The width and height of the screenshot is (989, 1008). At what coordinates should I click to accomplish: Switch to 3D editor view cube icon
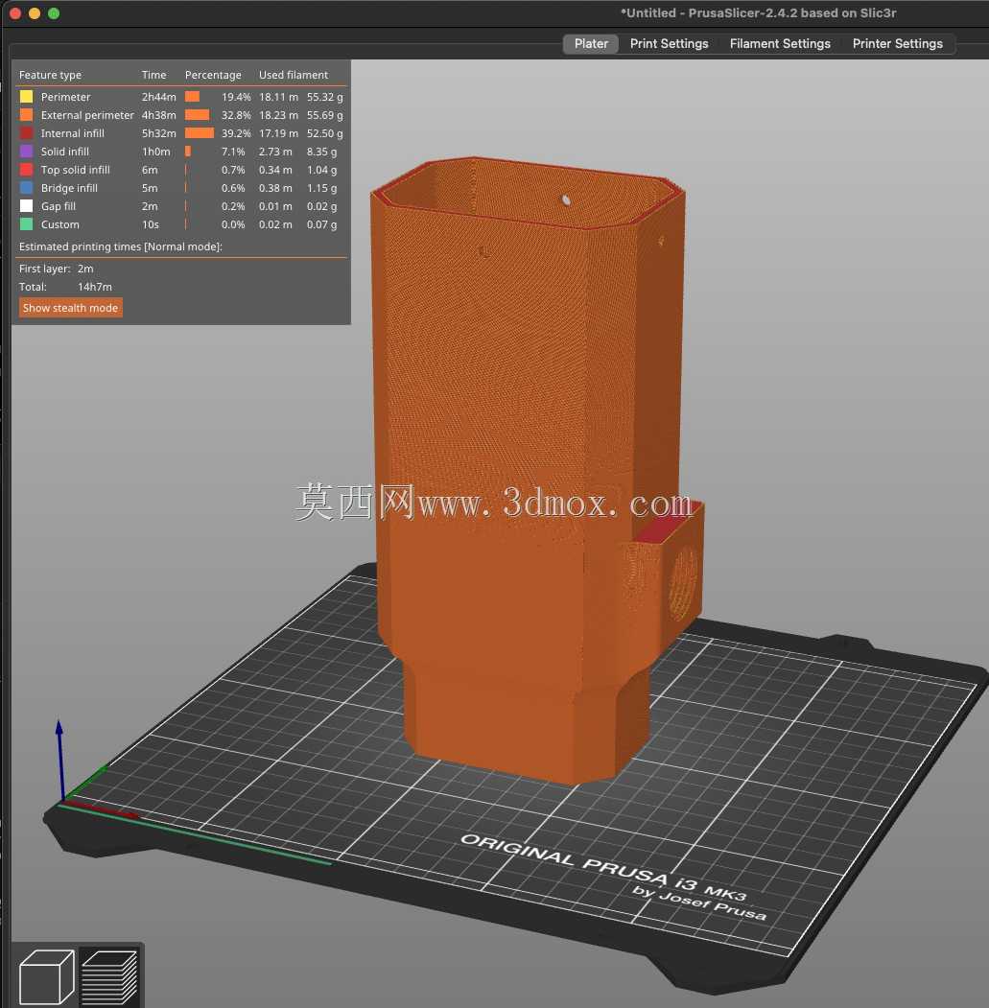point(46,975)
